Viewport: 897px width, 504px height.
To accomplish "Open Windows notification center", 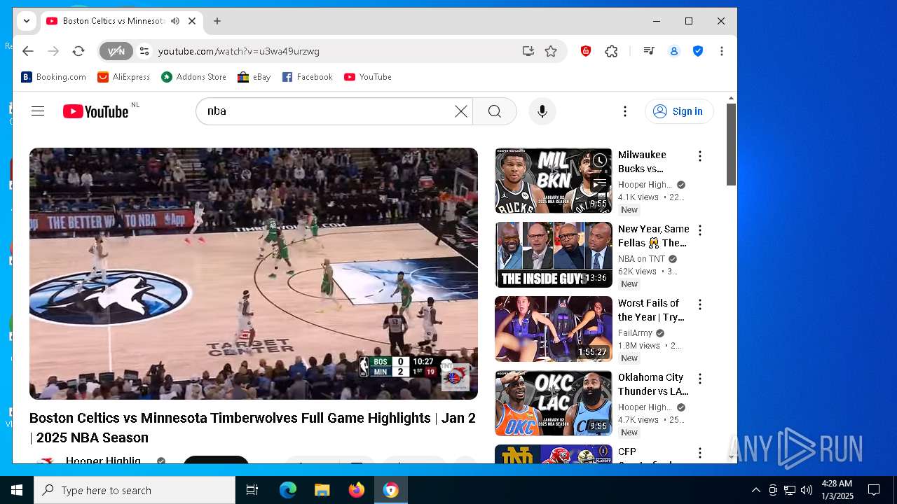I will (874, 490).
